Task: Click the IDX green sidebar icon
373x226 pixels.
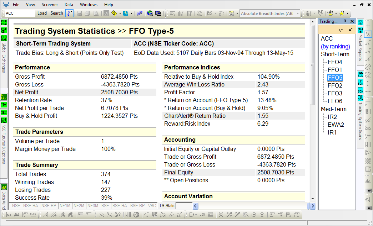Action: [x=4, y=105]
